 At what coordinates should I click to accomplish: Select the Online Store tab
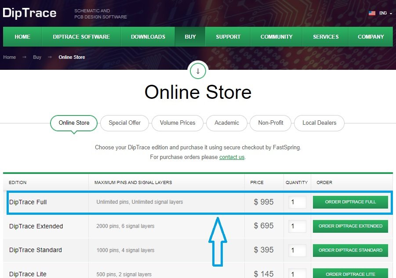point(74,123)
